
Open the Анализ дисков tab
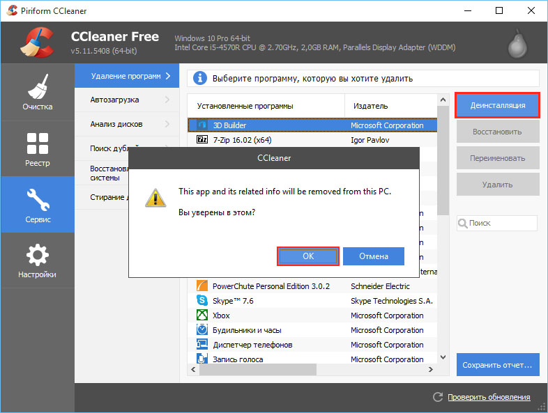(127, 124)
